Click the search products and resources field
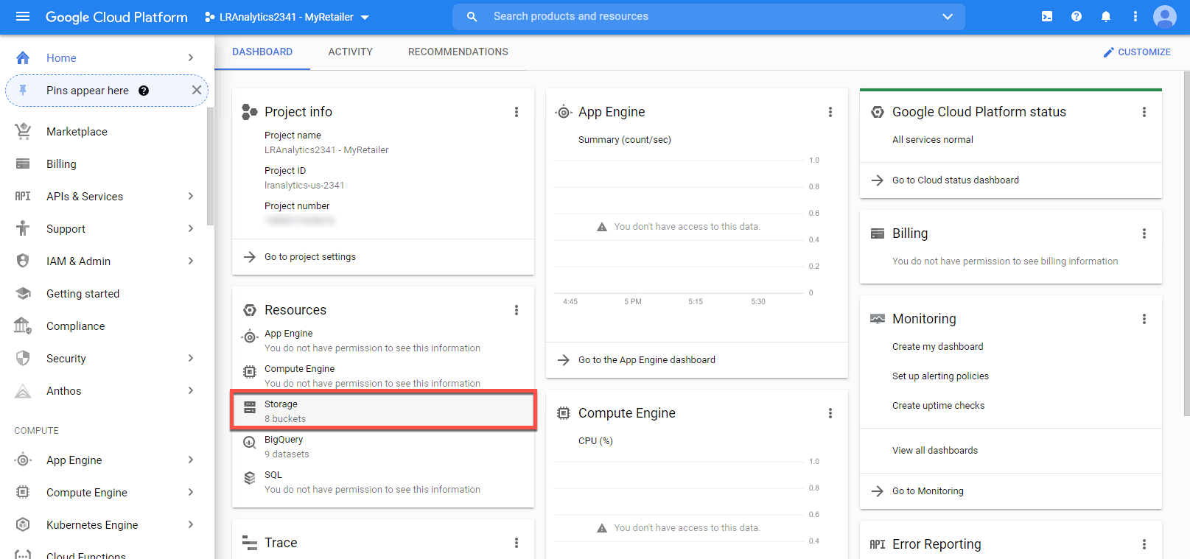The image size is (1190, 559). click(709, 16)
